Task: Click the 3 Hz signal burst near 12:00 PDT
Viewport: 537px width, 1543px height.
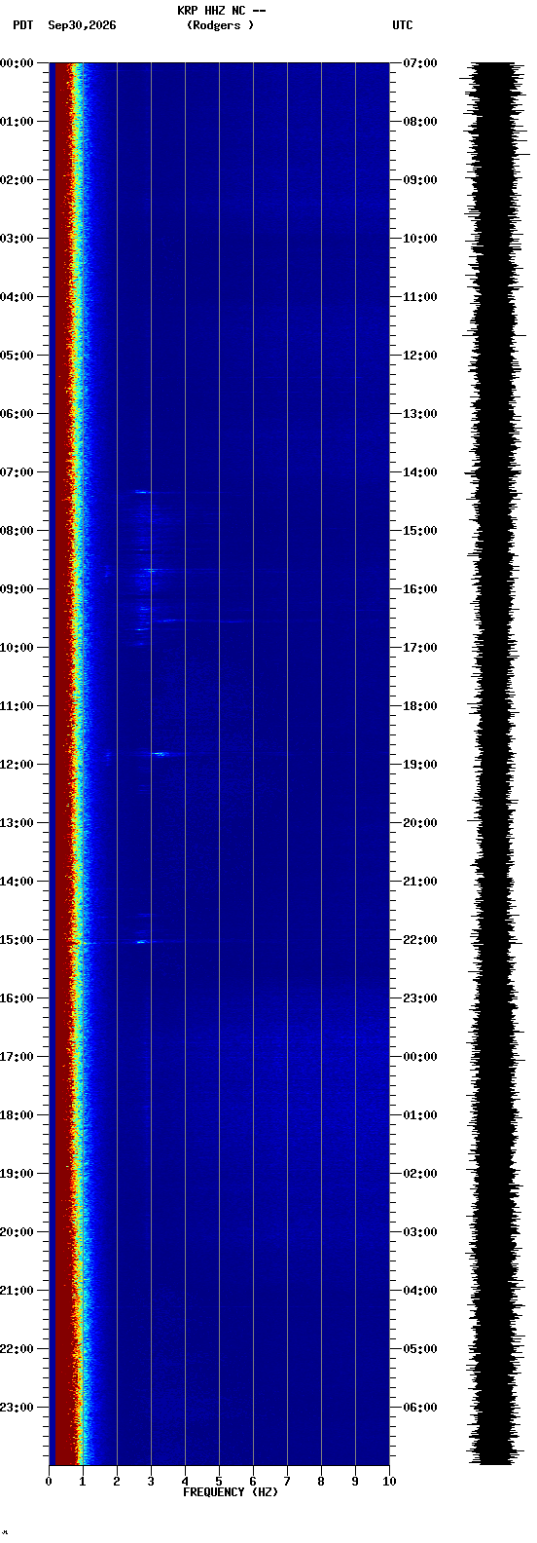Action: click(159, 754)
